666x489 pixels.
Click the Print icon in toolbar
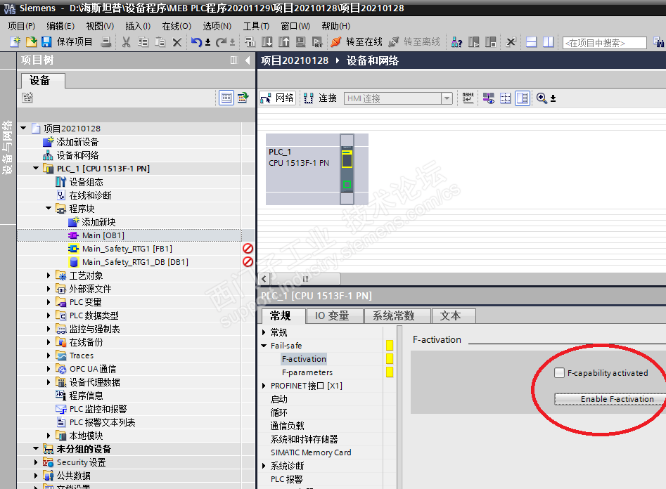tap(106, 41)
